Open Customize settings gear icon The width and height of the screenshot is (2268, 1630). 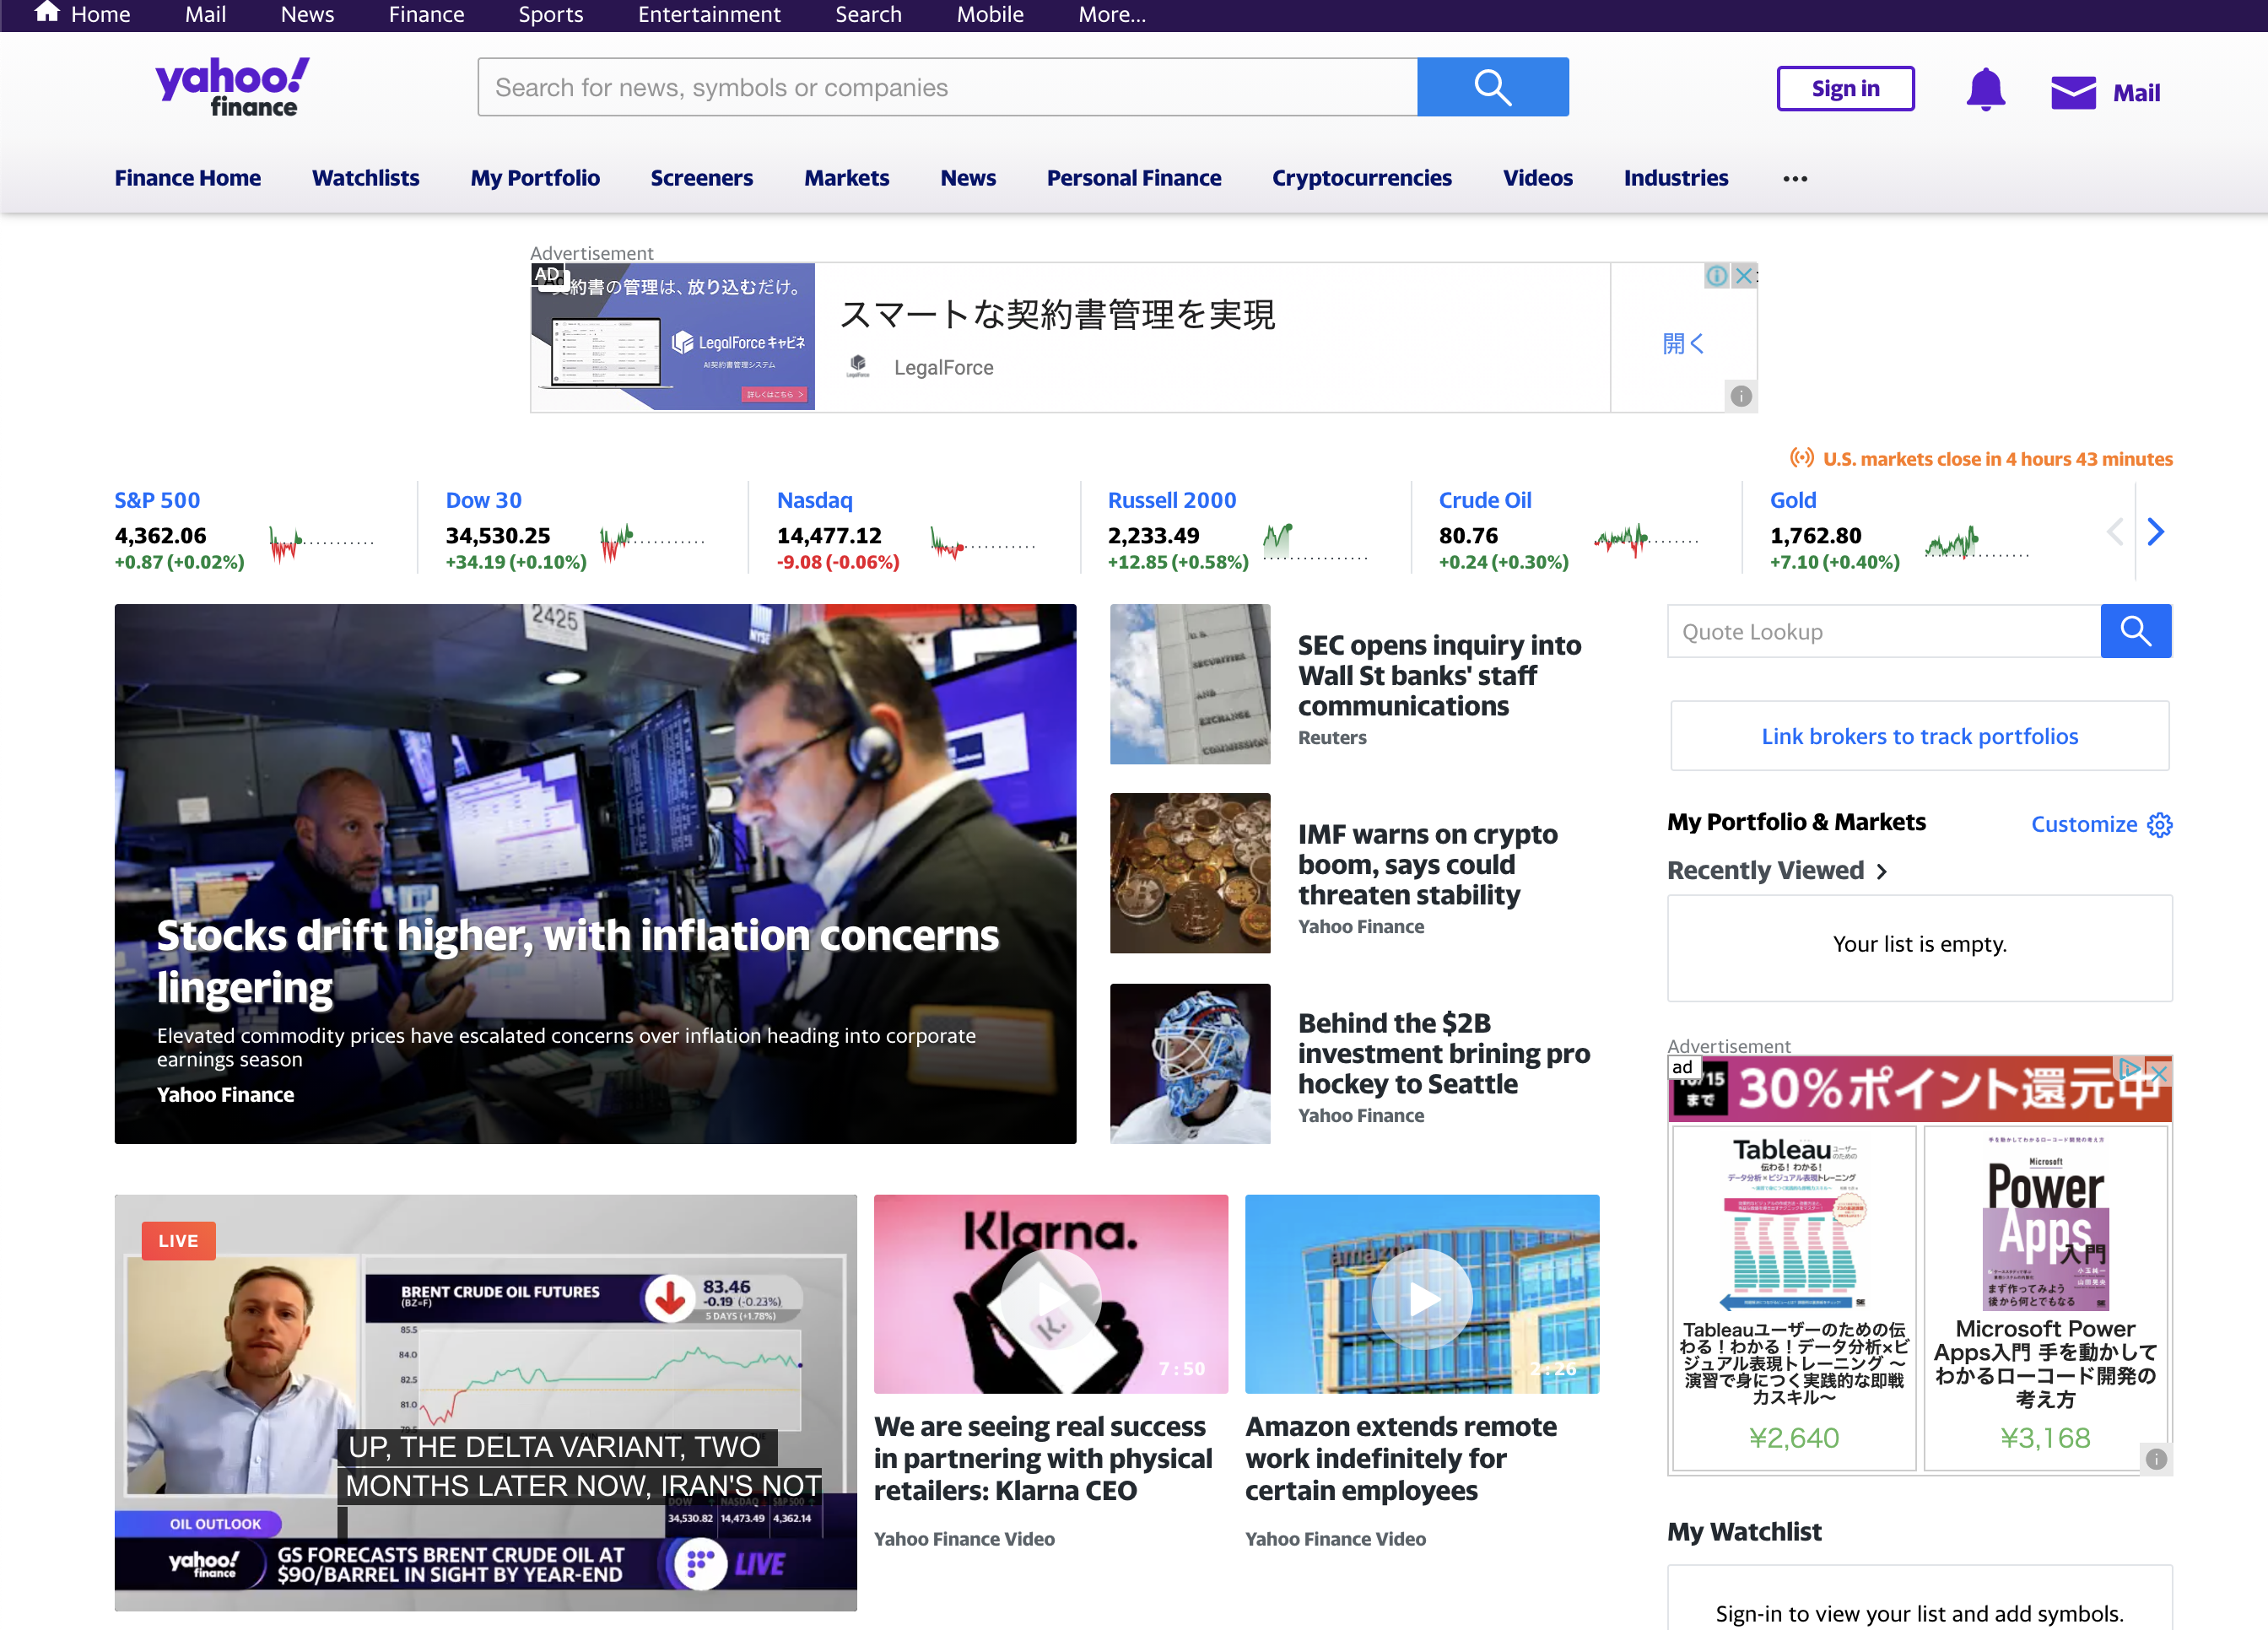[x=2159, y=825]
